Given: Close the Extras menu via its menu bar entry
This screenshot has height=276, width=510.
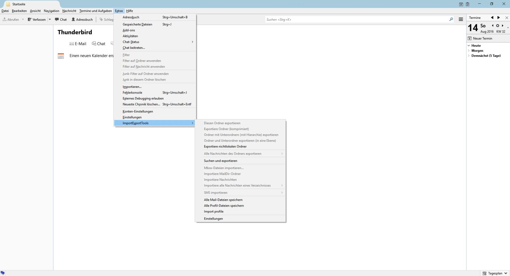Looking at the screenshot, I should [119, 11].
